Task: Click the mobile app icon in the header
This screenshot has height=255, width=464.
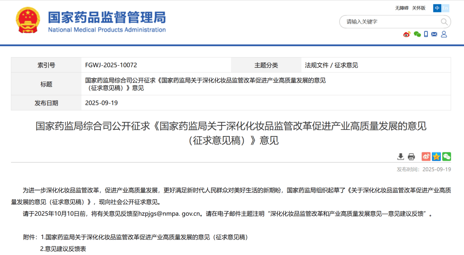Action: point(426,34)
